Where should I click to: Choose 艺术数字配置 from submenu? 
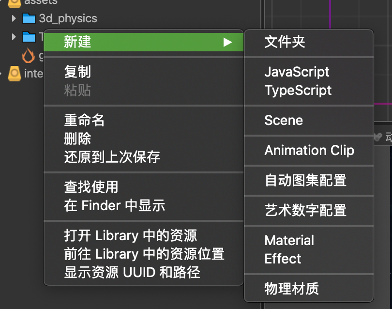pos(305,211)
